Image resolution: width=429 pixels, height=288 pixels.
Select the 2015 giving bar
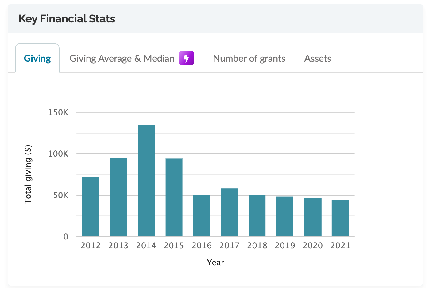(x=174, y=197)
